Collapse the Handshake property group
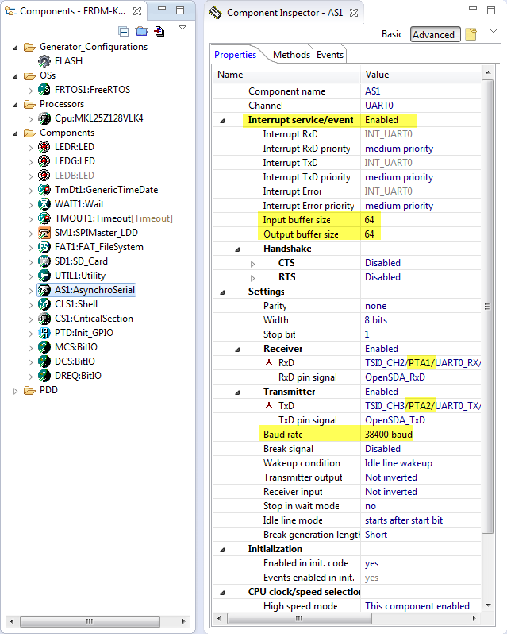This screenshot has width=507, height=634. [x=236, y=249]
